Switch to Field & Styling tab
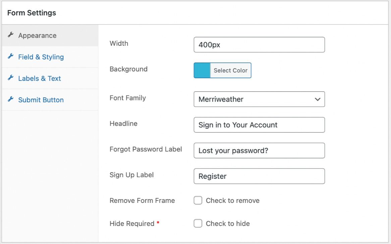 (x=41, y=57)
